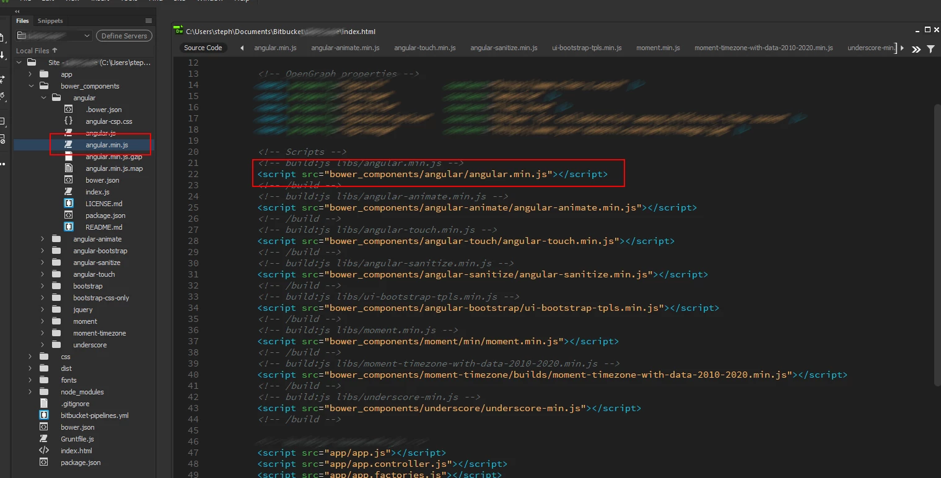Screen dimensions: 941x478
Task: Click the Define Servers button
Action: 124,36
